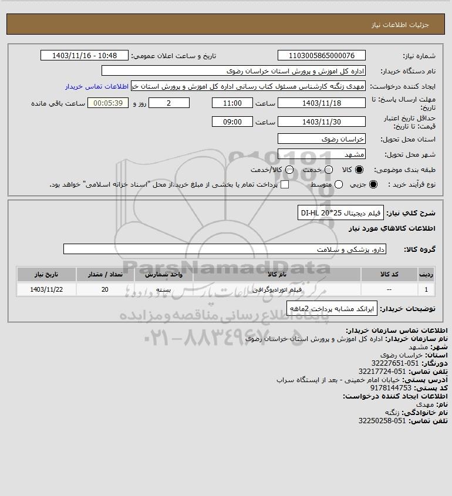
Task: Click the organization phone number 32217724-051
Action: coord(382,372)
